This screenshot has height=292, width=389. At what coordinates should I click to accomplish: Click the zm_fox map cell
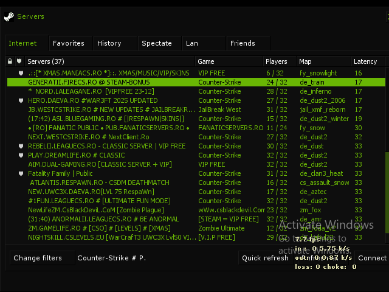coord(310,210)
